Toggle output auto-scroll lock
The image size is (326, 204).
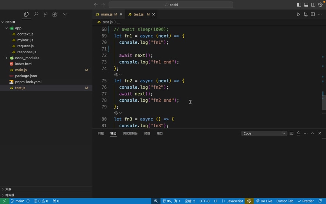tap(298, 133)
